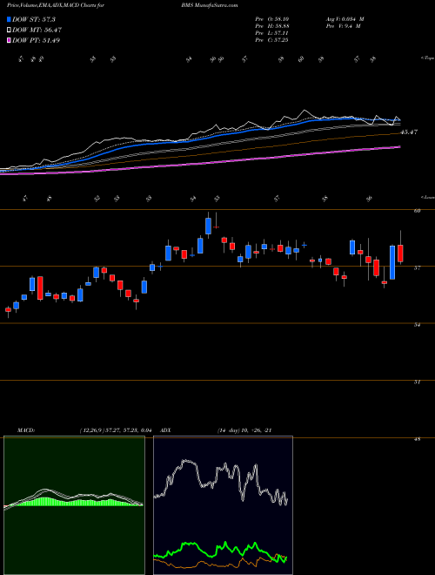Open the green MACD histogram panel
The image size is (435, 575).
click(x=74, y=505)
